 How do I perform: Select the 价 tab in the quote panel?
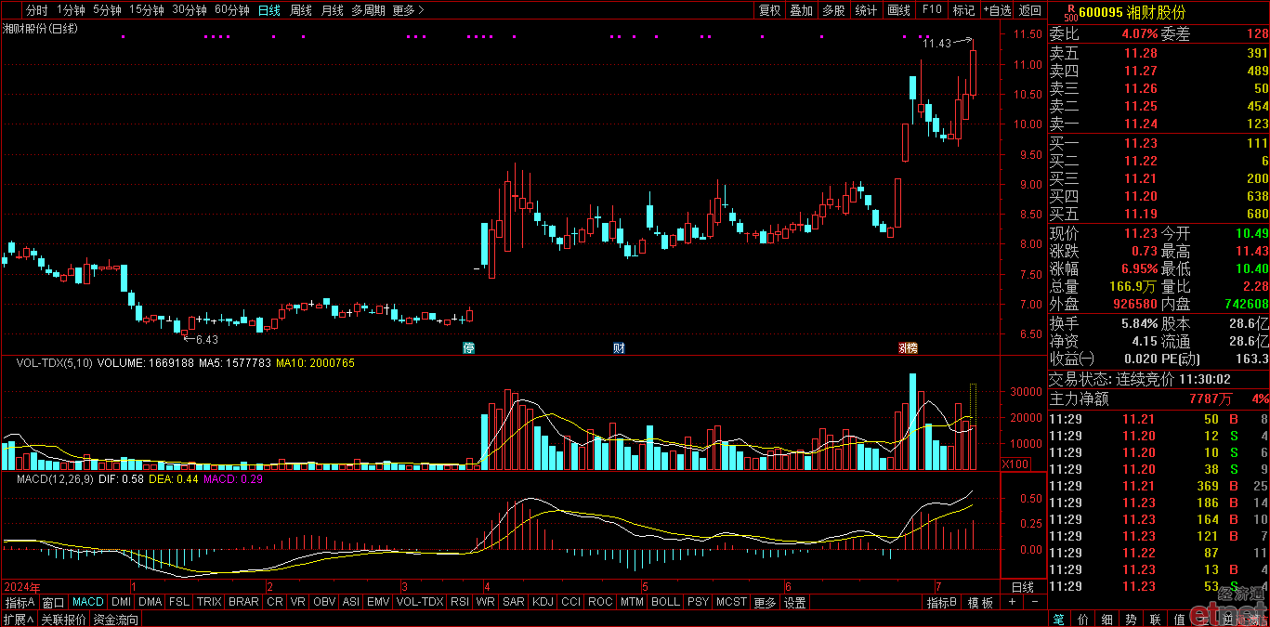click(x=1082, y=619)
